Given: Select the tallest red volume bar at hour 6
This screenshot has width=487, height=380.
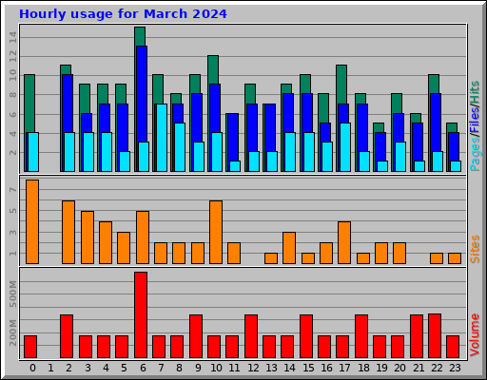Looking at the screenshot, I should coord(141,314).
